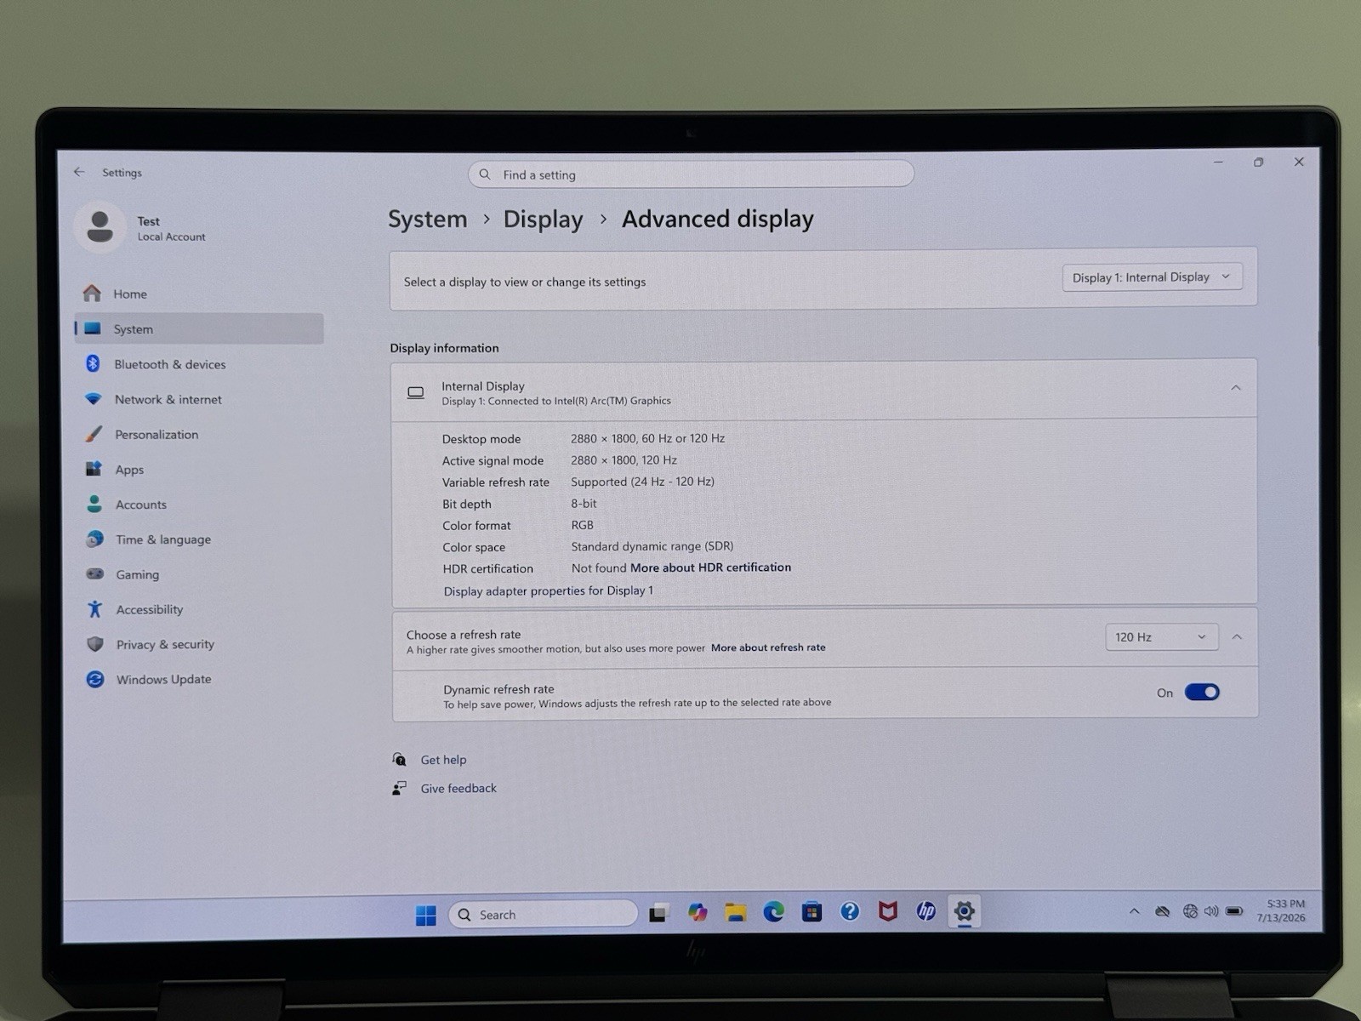Screen dimensions: 1361x1021
Task: Launch Copilot from the taskbar
Action: click(698, 913)
